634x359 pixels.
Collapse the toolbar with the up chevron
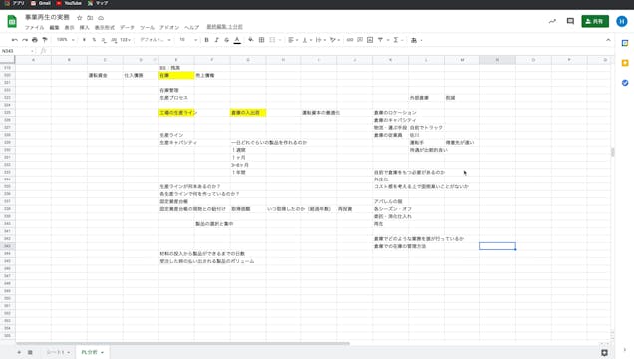[x=608, y=40]
